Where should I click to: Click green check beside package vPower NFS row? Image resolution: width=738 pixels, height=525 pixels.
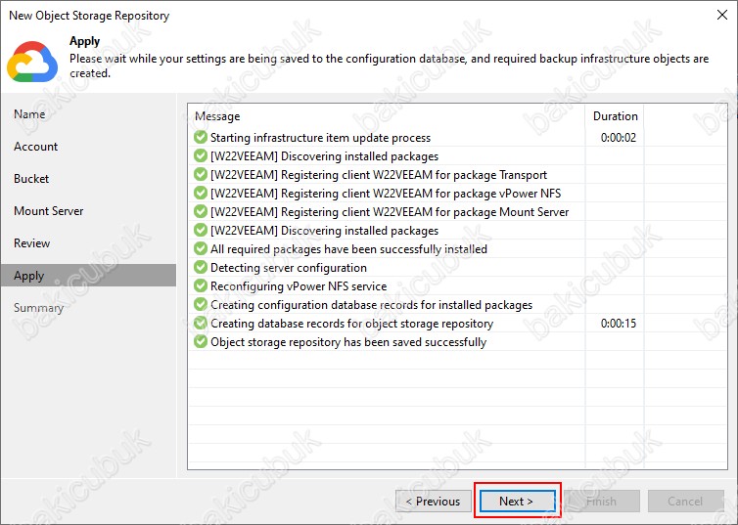coord(201,194)
